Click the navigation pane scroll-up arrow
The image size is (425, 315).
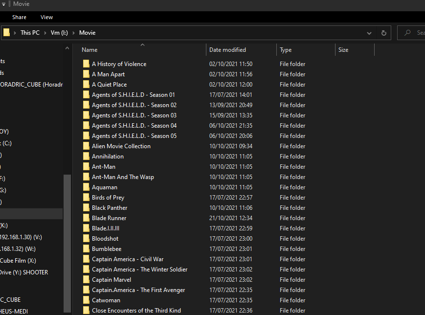pyautogui.click(x=67, y=48)
